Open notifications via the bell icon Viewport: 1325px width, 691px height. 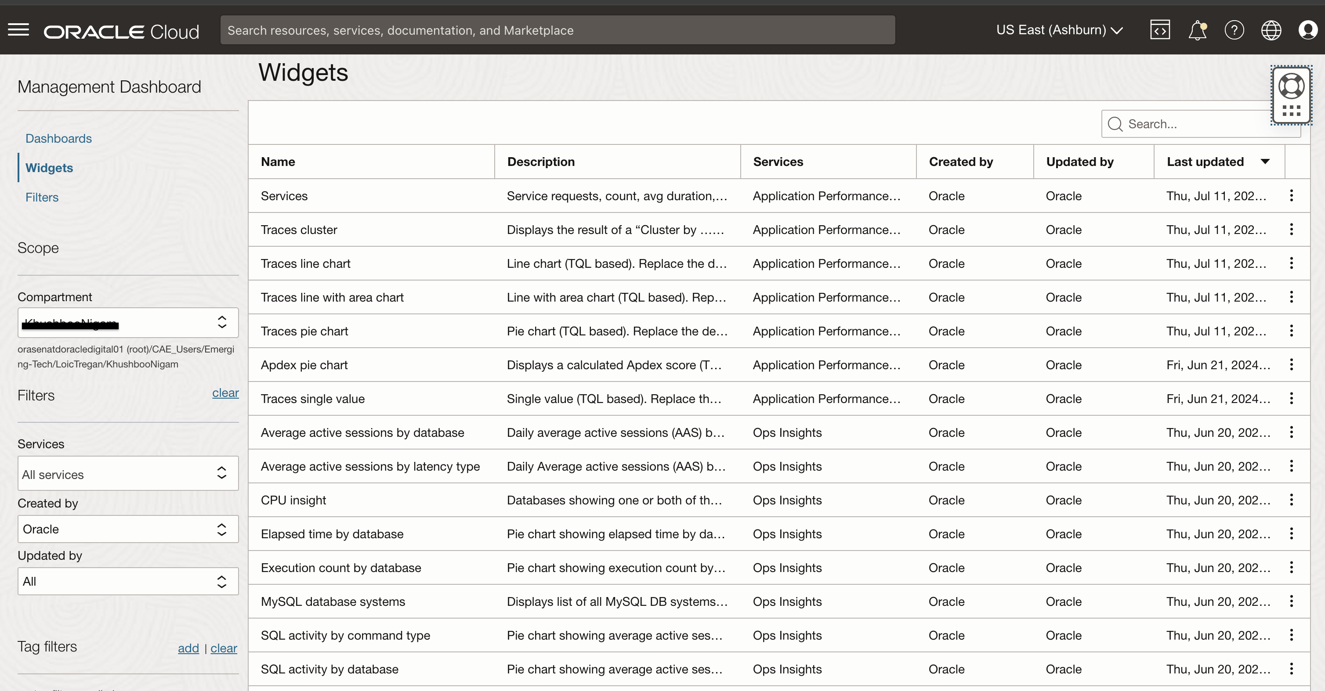(x=1198, y=30)
